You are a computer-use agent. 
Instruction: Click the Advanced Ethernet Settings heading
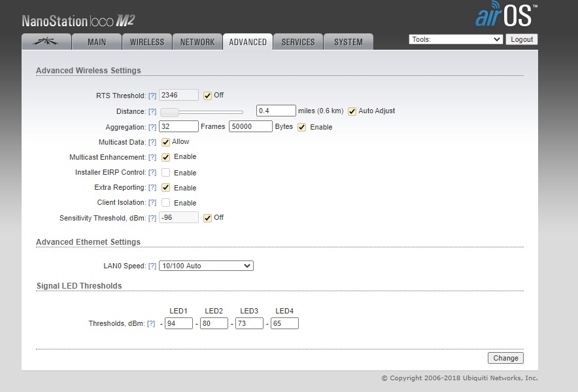[x=88, y=242]
